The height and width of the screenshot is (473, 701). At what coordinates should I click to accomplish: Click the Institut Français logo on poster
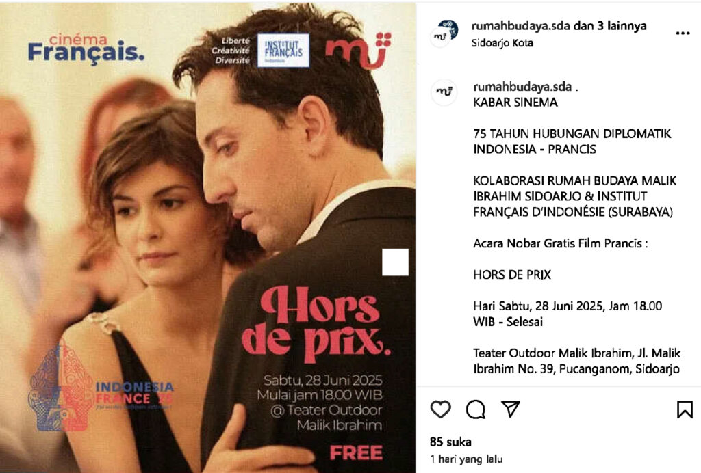283,51
